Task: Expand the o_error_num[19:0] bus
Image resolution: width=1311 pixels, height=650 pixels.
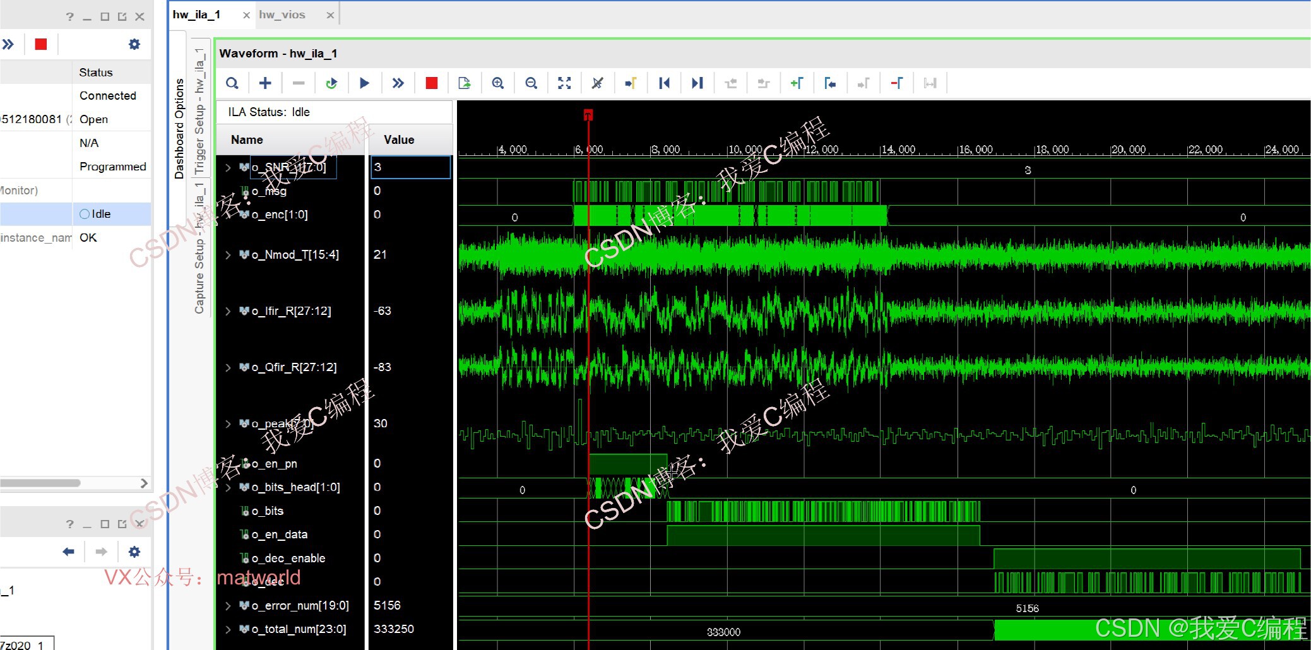Action: [228, 606]
